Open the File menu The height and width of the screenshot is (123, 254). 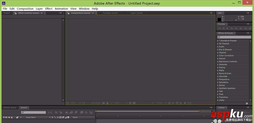[x=5, y=9]
